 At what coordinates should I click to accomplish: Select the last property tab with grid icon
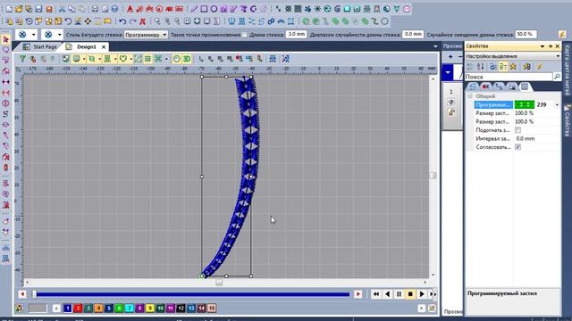525,86
